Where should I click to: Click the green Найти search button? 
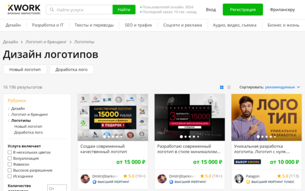point(124,10)
